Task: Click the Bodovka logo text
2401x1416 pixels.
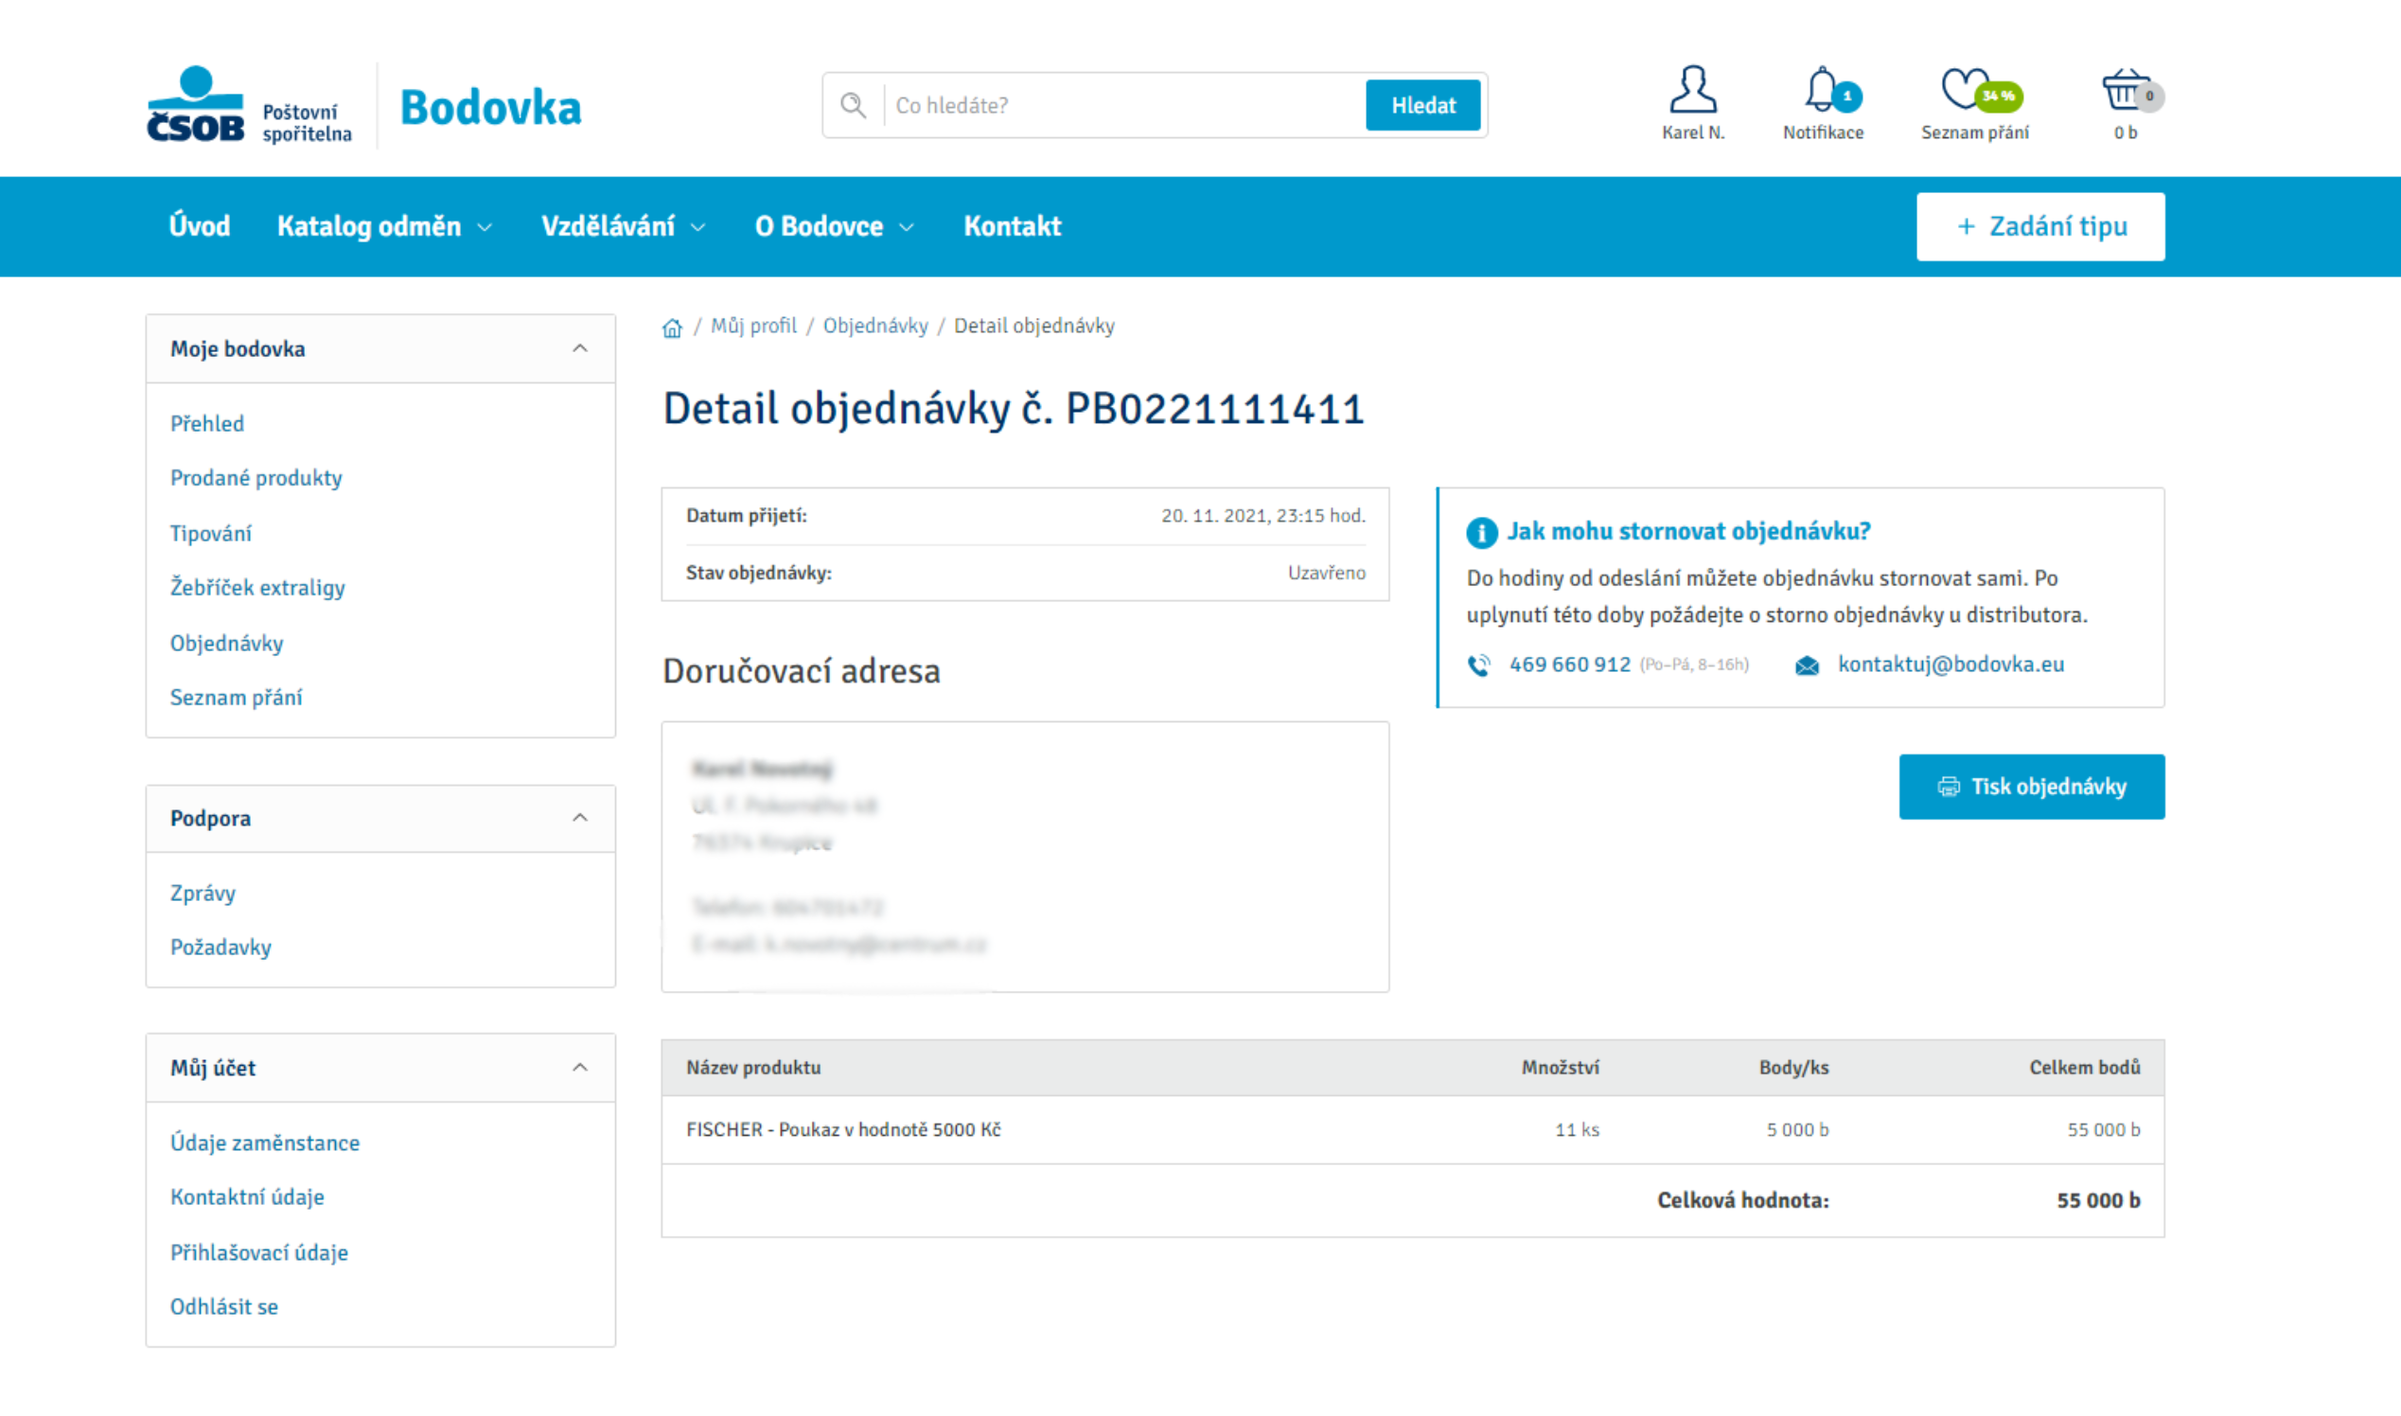Action: click(x=490, y=106)
